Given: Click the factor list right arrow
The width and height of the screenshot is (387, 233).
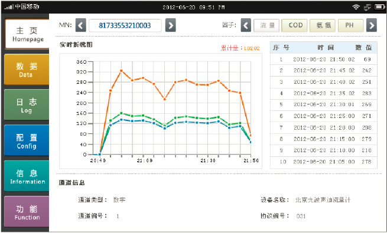Looking at the screenshot, I should tap(372, 25).
